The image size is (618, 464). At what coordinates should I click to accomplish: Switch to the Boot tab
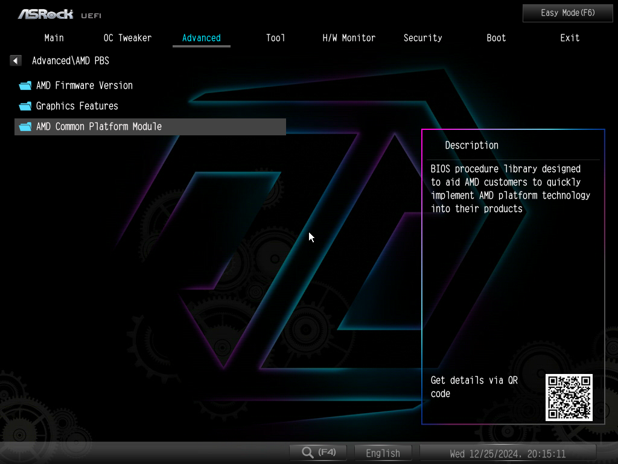point(496,38)
